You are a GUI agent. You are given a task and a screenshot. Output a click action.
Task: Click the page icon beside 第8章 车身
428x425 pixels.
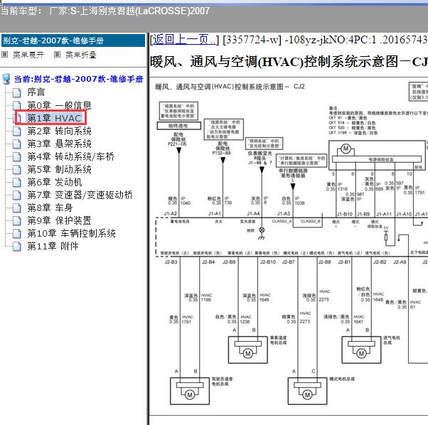pyautogui.click(x=17, y=208)
